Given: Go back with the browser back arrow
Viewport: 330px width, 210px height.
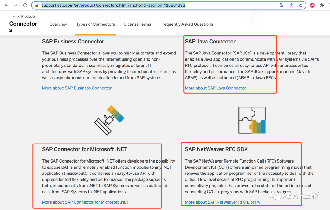Looking at the screenshot, I should point(6,5).
